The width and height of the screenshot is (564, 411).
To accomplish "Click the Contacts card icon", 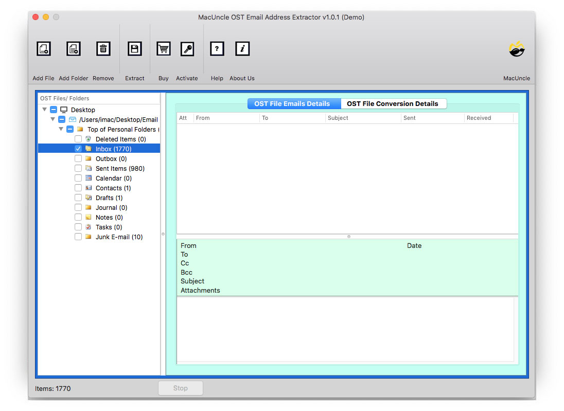I will tap(88, 188).
